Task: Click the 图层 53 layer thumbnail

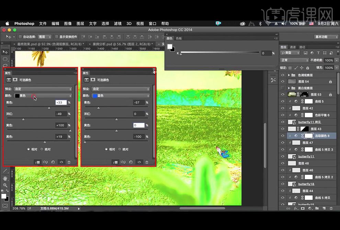Action: coord(292,95)
